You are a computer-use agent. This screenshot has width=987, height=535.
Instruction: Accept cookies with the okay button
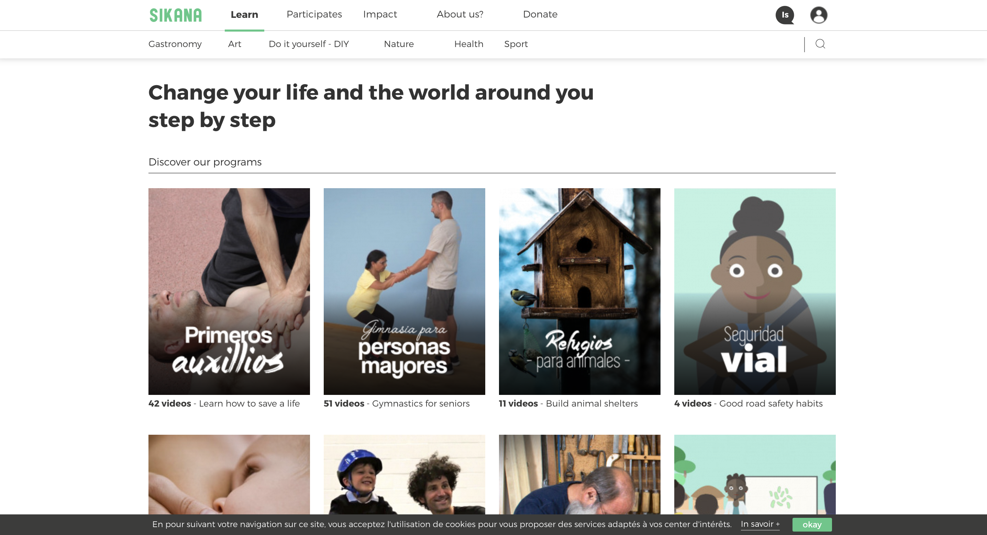click(811, 524)
